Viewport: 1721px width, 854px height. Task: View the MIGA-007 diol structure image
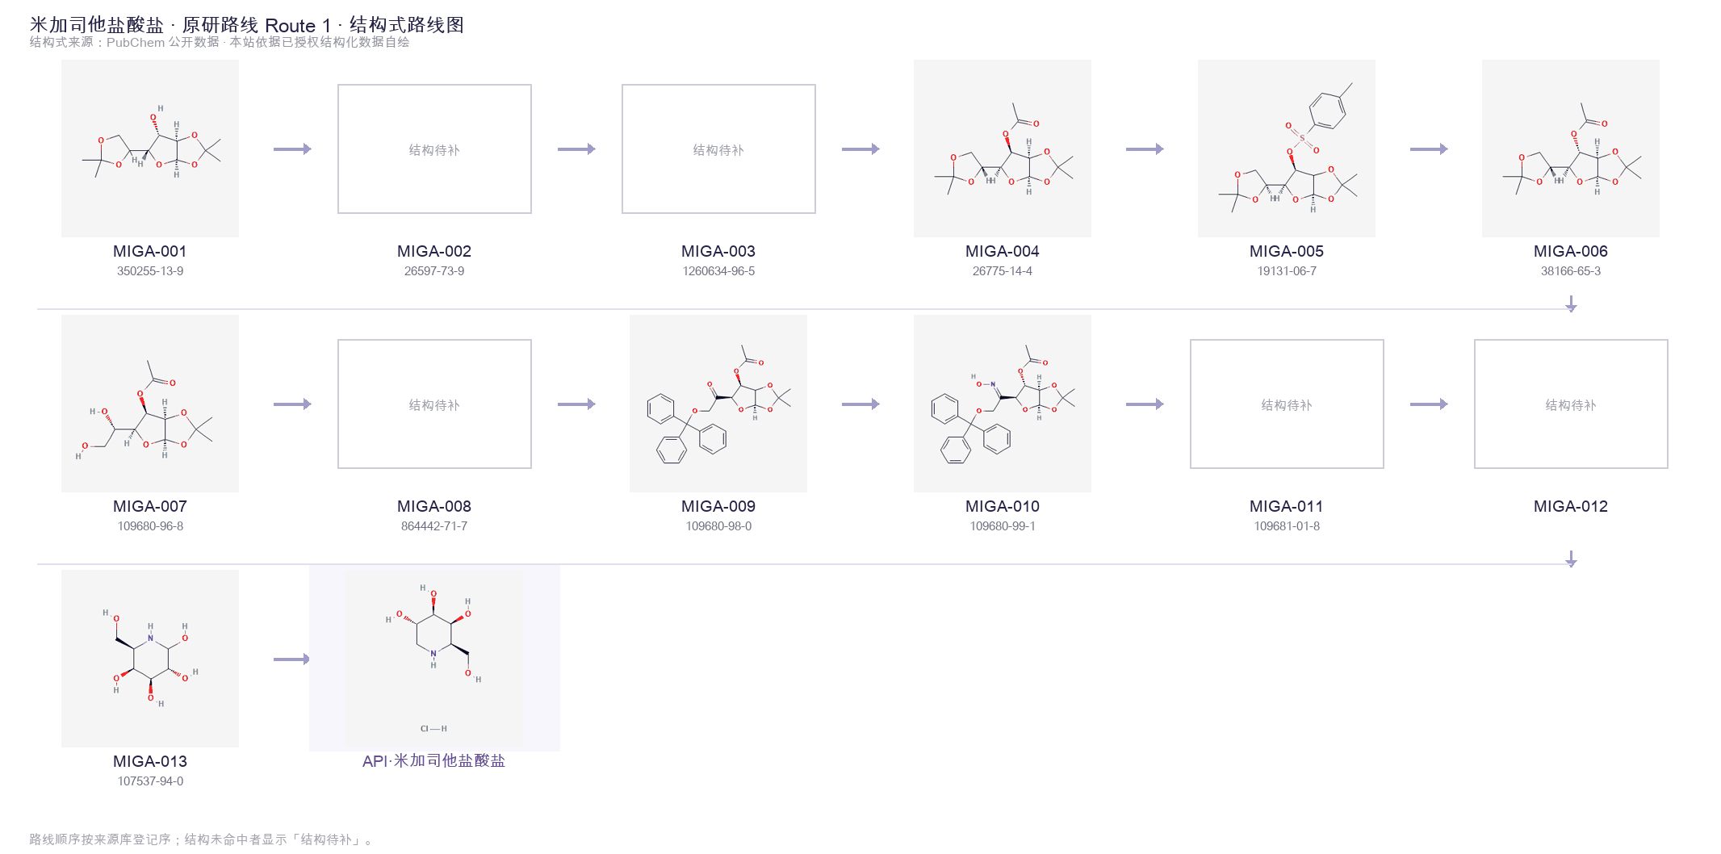coord(150,404)
